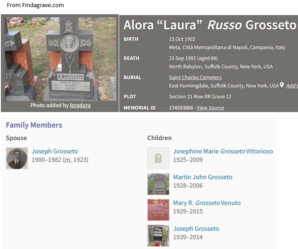Click Joseph Grosseto's portrait thumbnail
The image size is (298, 249).
point(17,158)
